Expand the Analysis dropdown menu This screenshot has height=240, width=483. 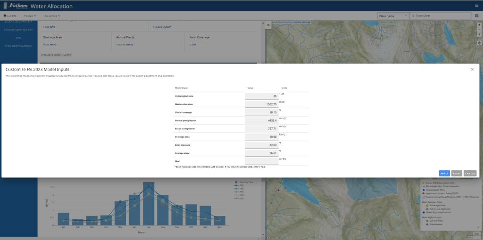(53, 16)
